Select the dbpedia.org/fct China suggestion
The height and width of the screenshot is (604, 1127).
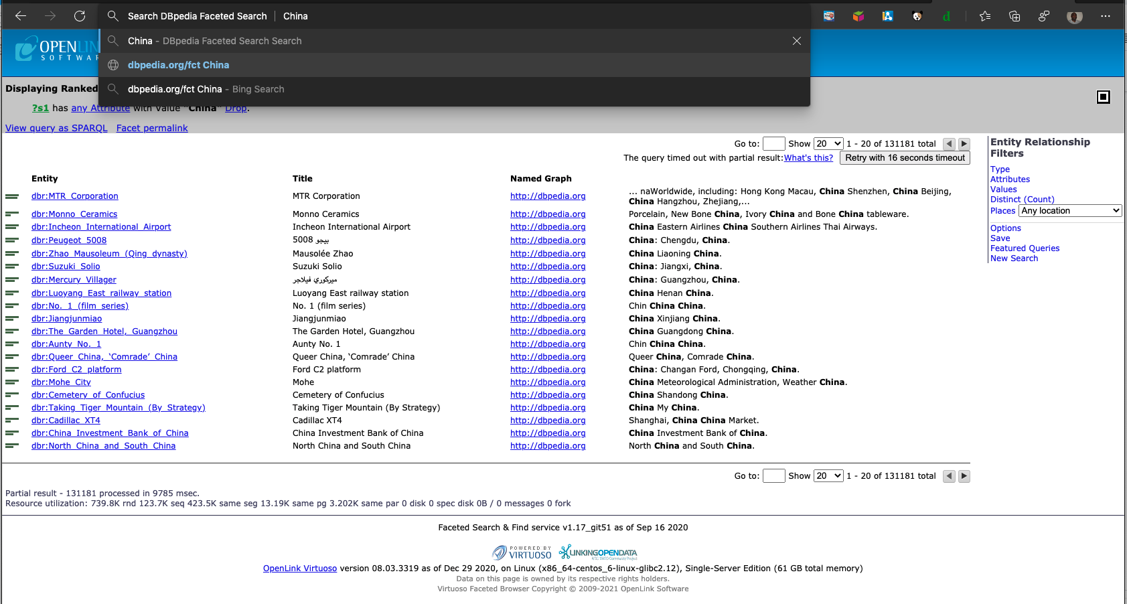(x=455, y=65)
